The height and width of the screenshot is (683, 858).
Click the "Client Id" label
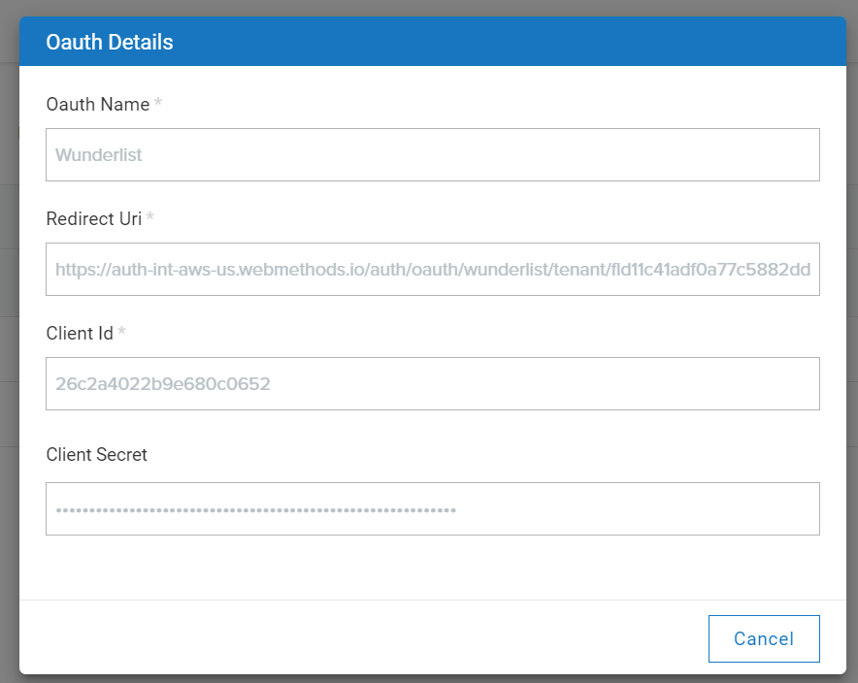tap(80, 334)
